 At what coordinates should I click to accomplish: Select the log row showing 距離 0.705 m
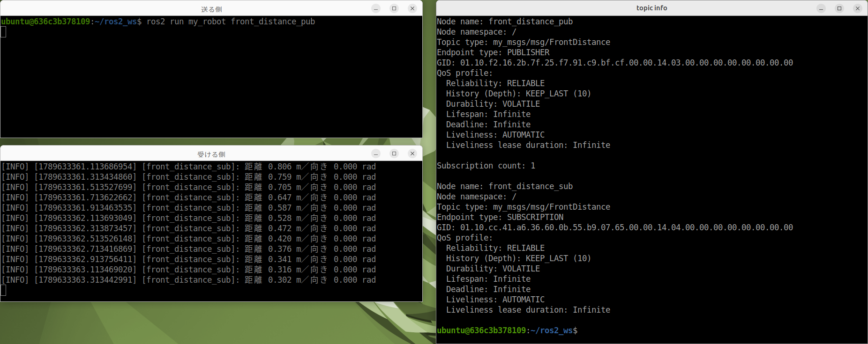188,187
